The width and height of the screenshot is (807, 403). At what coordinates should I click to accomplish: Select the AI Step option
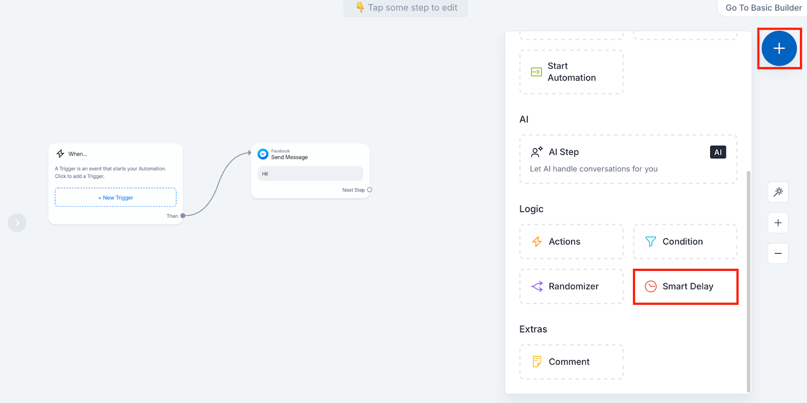pos(628,159)
